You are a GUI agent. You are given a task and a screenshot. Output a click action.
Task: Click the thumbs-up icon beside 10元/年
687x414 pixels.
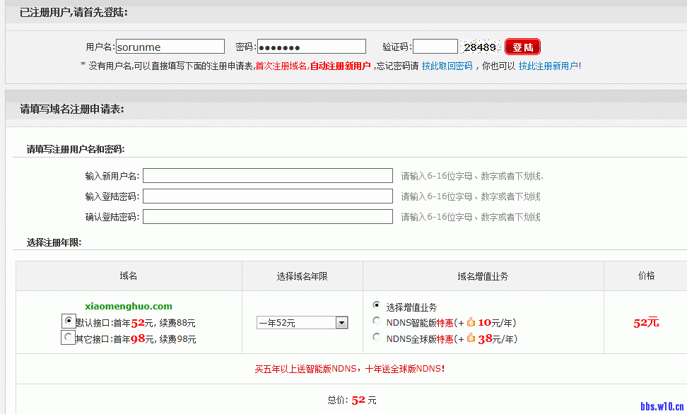[470, 321]
